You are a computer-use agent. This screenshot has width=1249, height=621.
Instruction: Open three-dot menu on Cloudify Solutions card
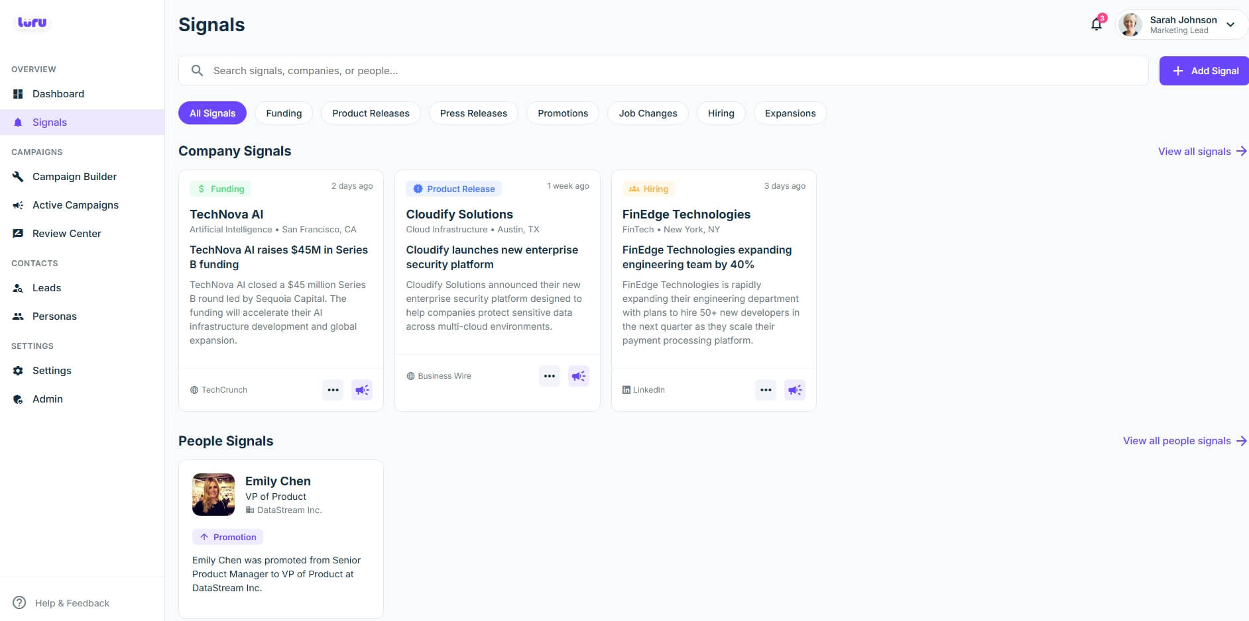(x=550, y=376)
